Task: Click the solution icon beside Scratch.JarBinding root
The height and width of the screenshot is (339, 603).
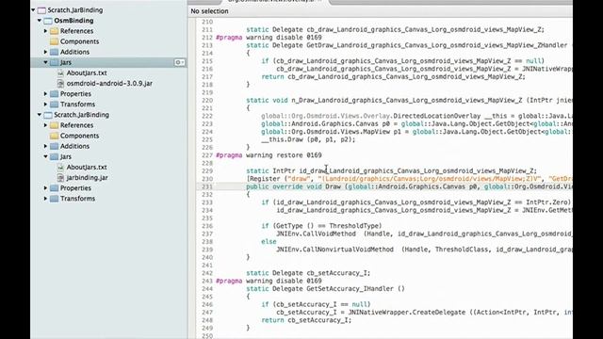Action: tap(41, 10)
